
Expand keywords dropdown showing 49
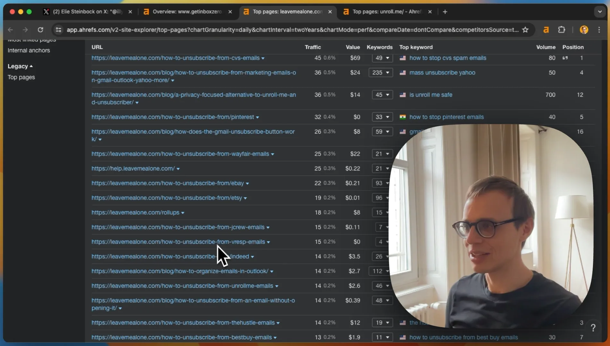(x=382, y=58)
